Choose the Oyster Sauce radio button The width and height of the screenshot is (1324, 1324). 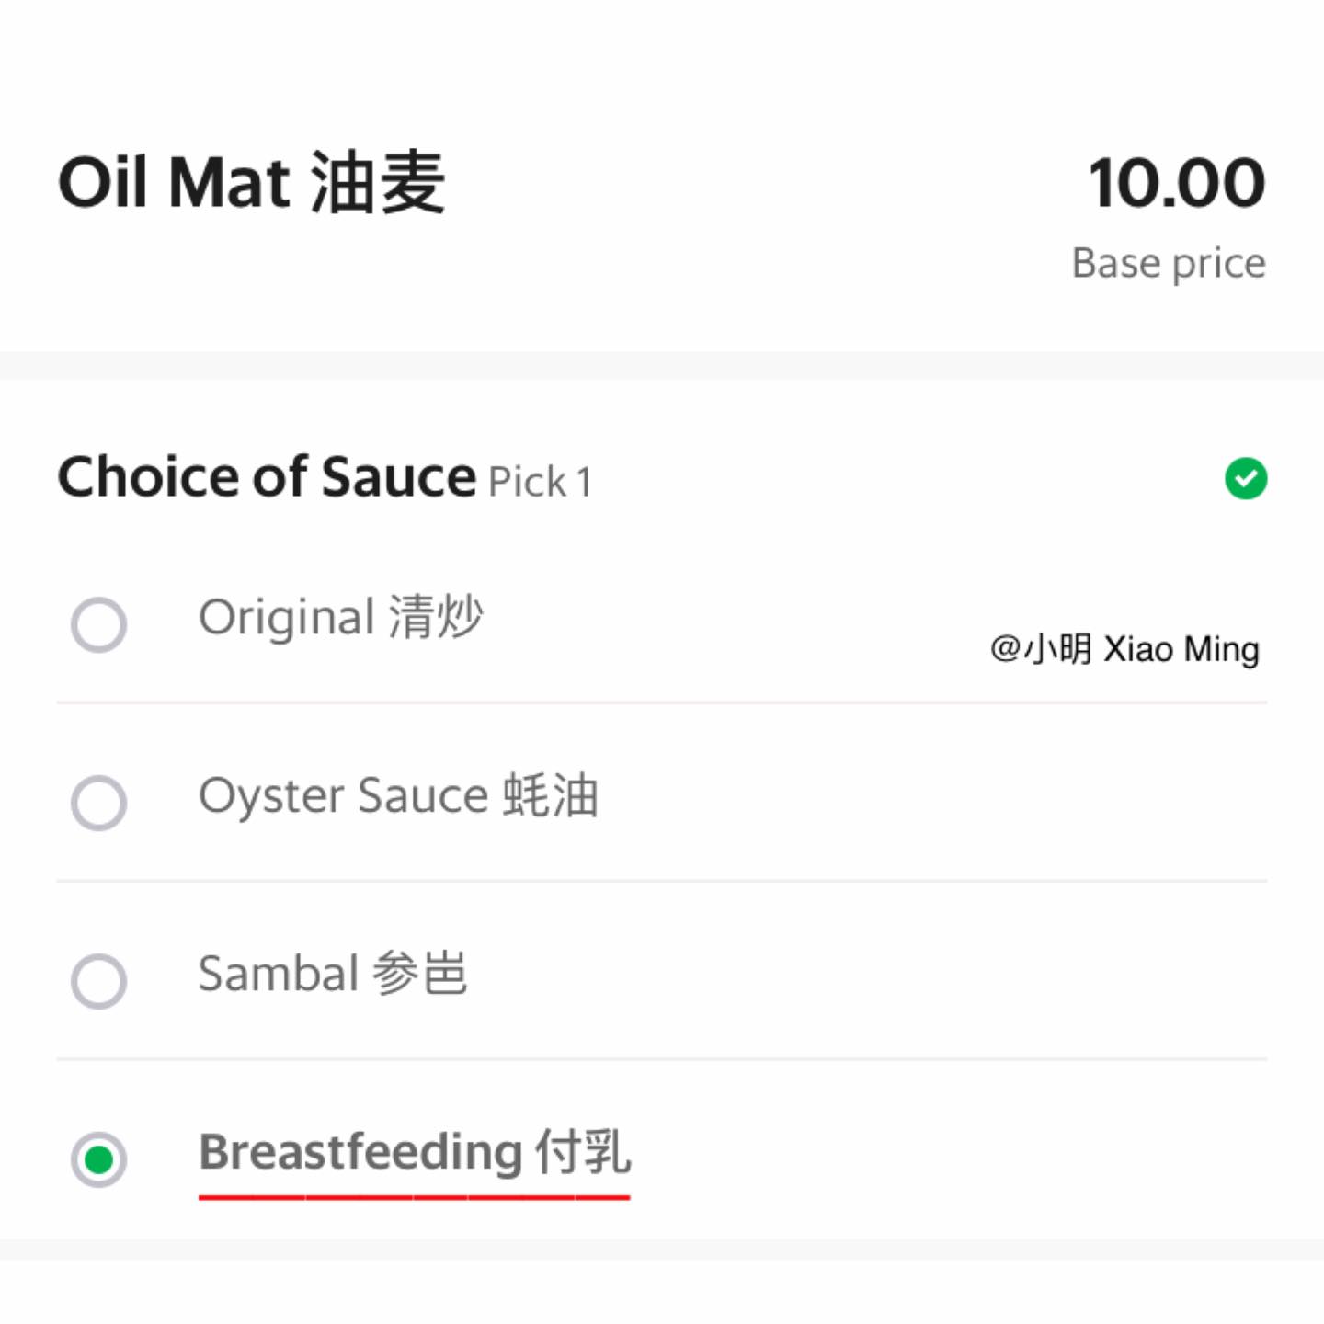(x=98, y=803)
